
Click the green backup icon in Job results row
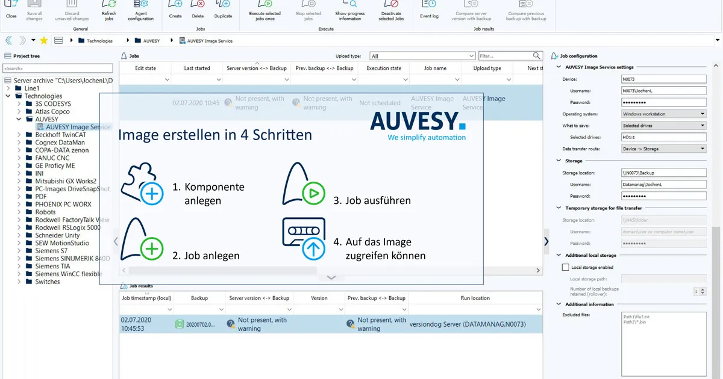[x=179, y=324]
